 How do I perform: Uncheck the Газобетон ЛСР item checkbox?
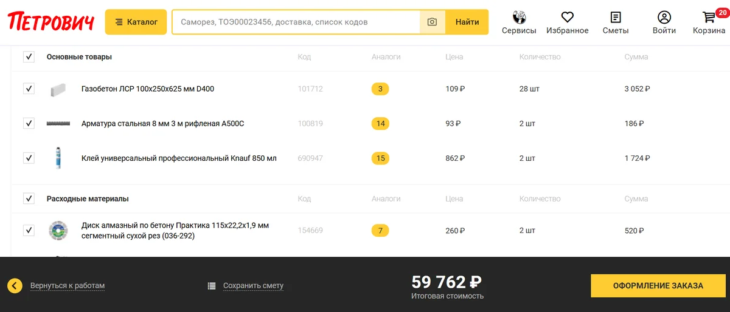[x=29, y=89]
